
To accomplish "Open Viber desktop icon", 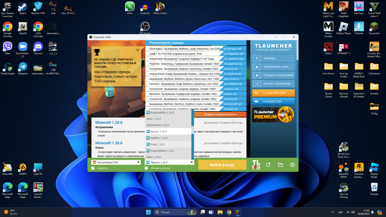I will [x=7, y=48].
